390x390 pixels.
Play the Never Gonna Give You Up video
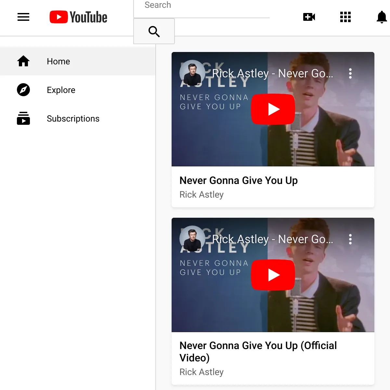(273, 109)
